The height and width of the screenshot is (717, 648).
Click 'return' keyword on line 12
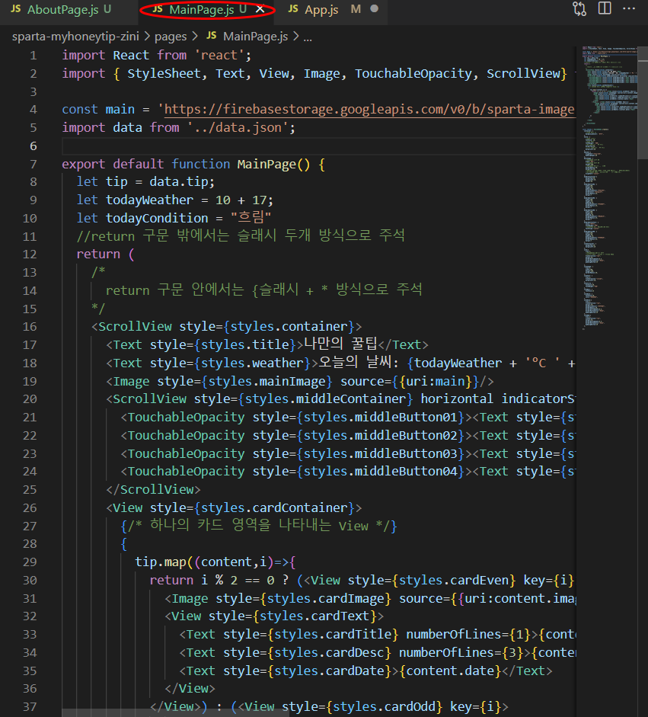98,254
